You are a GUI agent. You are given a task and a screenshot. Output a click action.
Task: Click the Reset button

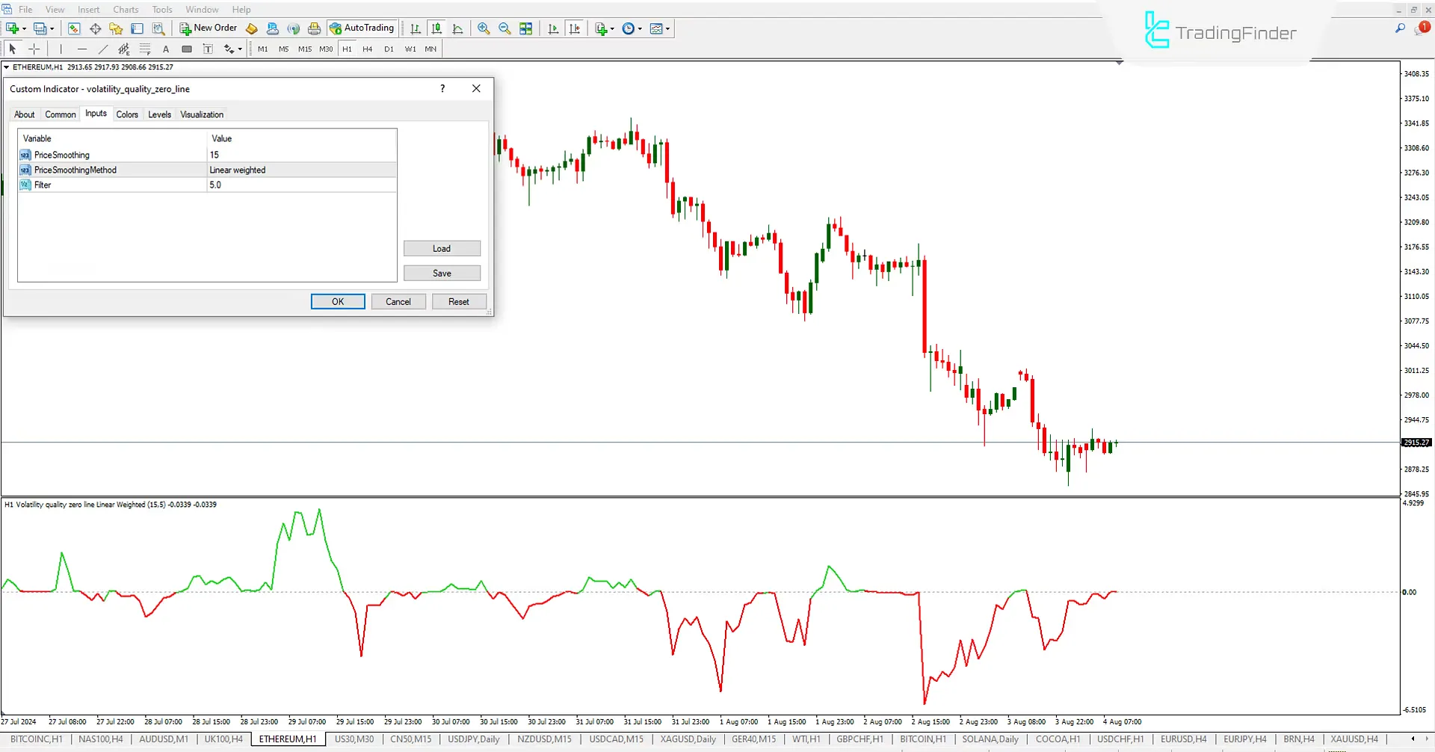pyautogui.click(x=458, y=301)
